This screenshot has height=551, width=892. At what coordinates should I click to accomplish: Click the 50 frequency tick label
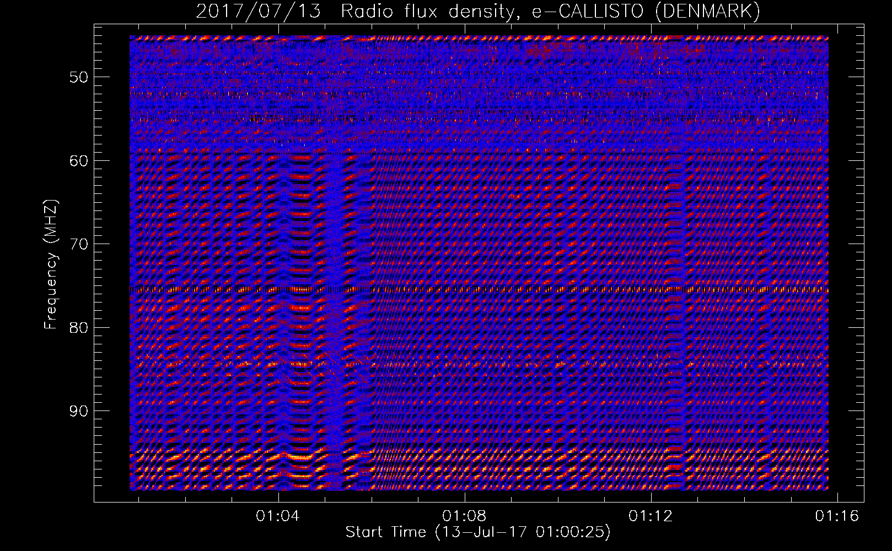pos(78,77)
